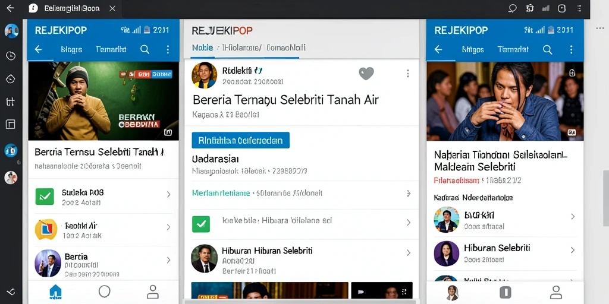Open the post author's round avatar

pyautogui.click(x=205, y=75)
